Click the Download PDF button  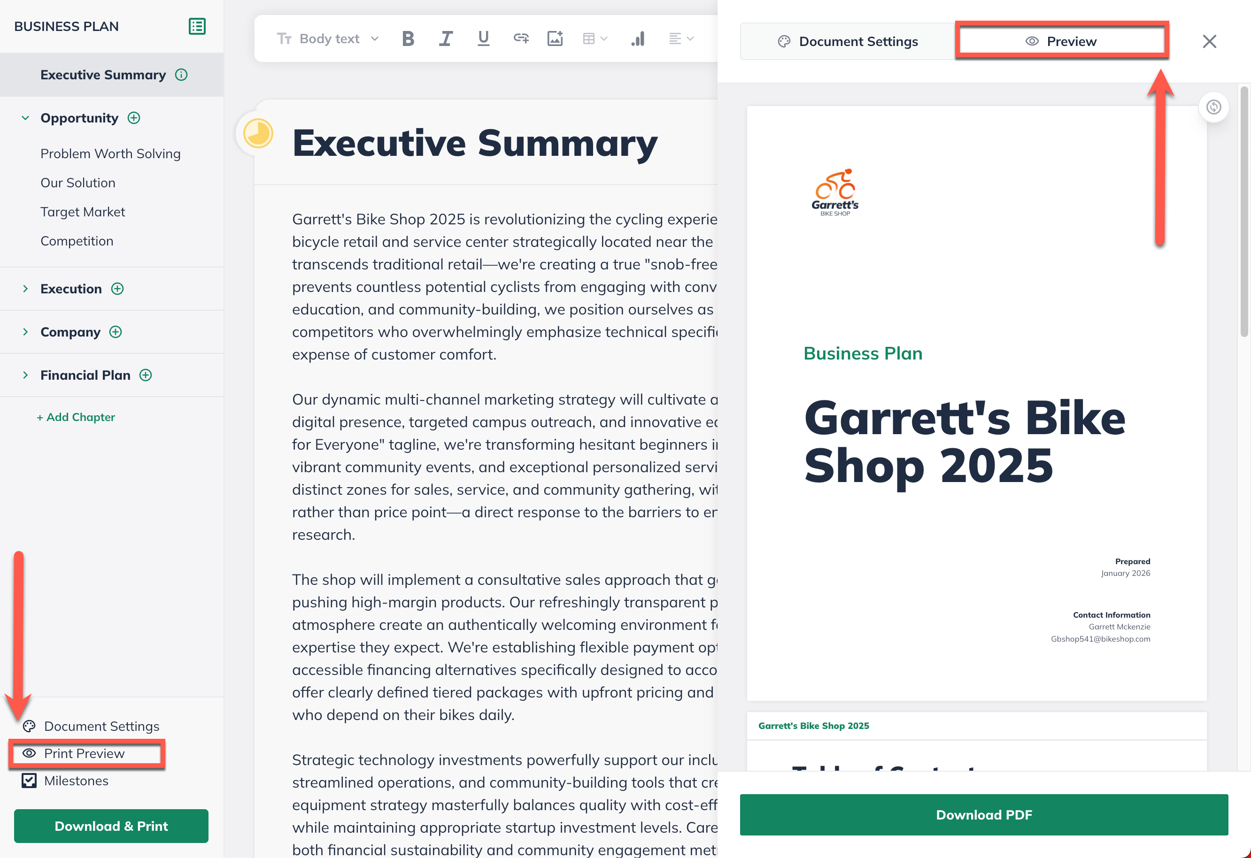point(983,814)
